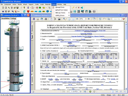Activate the hand pan tool
This screenshot has width=128, height=96.
coord(51,19)
